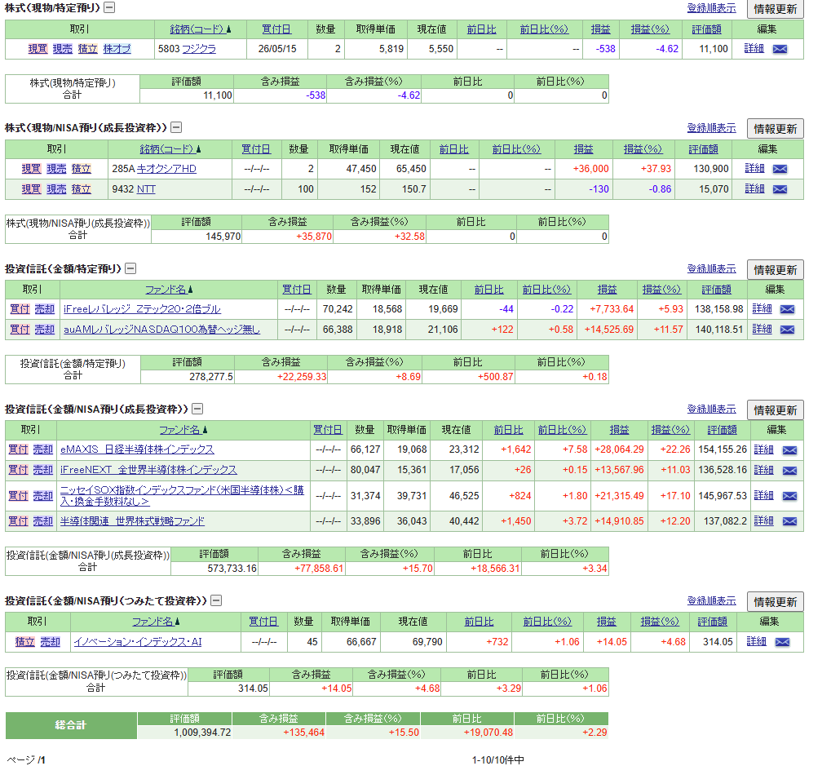The height and width of the screenshot is (766, 831).
Task: Sort 投資信託 特定預り table by ファンド名
Action: (x=169, y=290)
